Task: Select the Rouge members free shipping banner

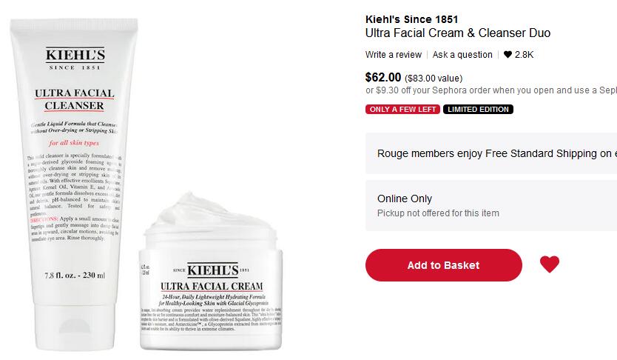Action: coord(491,153)
